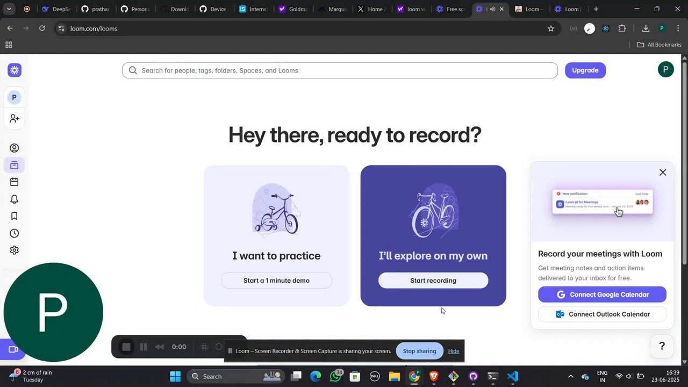
Task: Click the drag grip icon in recorder bar
Action: point(204,347)
